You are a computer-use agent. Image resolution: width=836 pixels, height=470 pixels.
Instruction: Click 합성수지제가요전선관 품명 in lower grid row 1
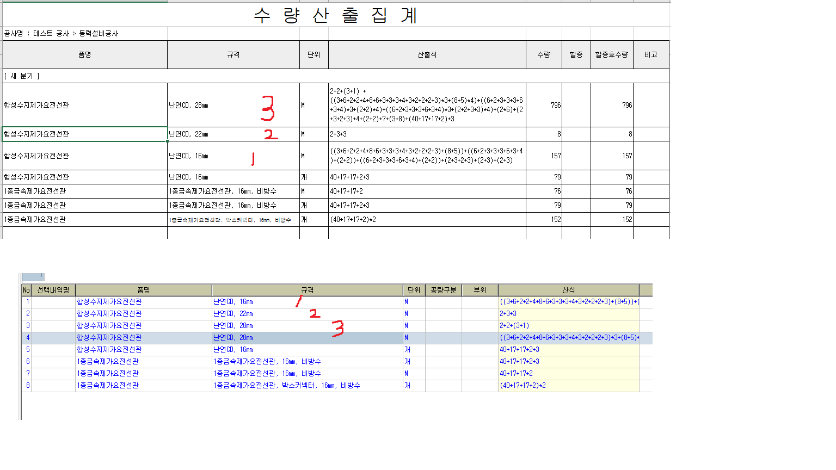(x=109, y=301)
